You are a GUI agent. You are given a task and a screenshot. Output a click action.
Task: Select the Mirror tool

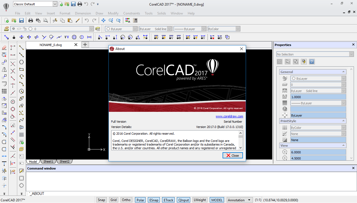tap(4, 69)
